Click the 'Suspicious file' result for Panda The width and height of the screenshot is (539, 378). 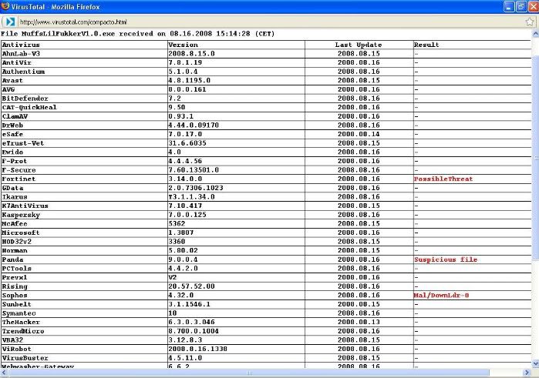tap(446, 259)
